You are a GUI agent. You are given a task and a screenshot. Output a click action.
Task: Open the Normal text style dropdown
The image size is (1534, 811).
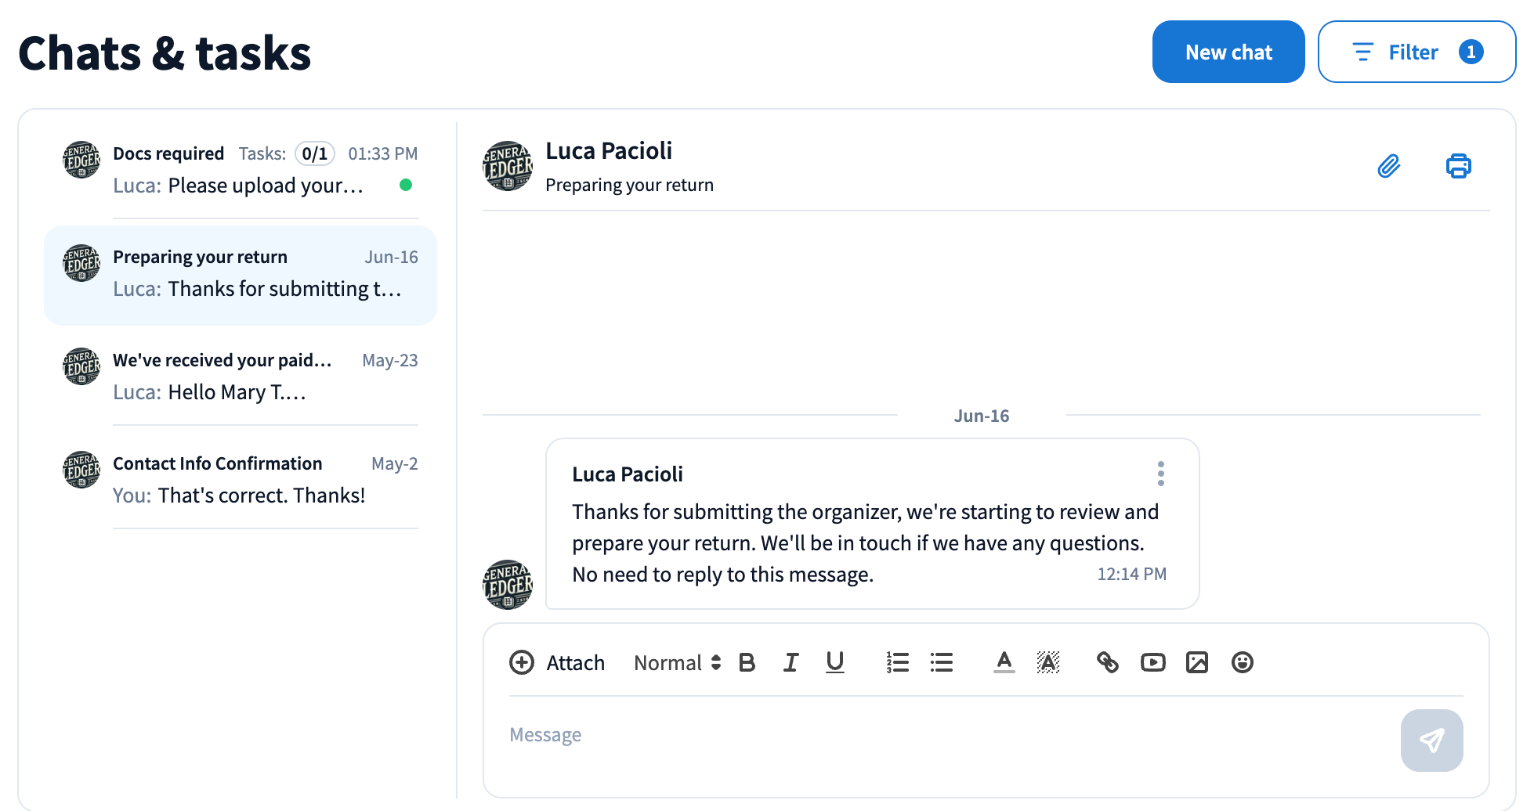pyautogui.click(x=677, y=663)
